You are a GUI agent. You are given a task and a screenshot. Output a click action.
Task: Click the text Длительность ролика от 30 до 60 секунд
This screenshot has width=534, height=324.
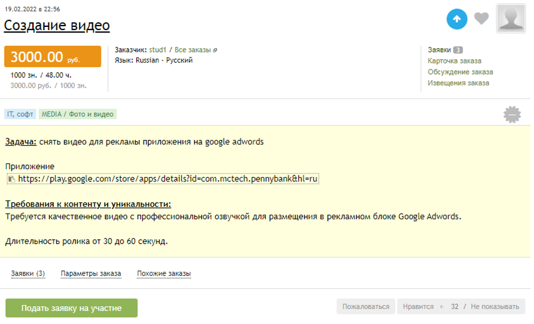[87, 241]
